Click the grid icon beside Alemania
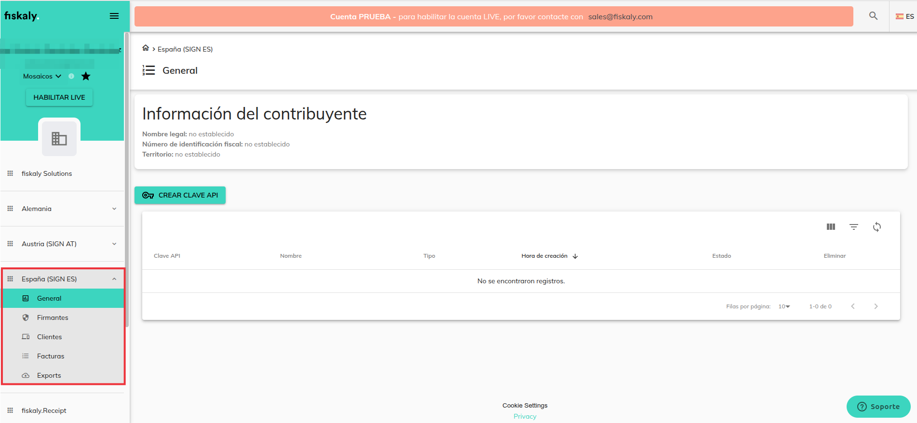 coord(10,209)
